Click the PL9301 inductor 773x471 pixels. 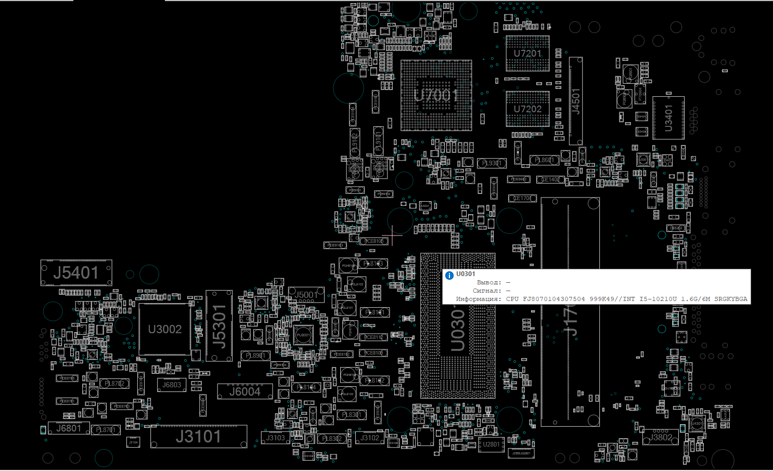coord(492,163)
